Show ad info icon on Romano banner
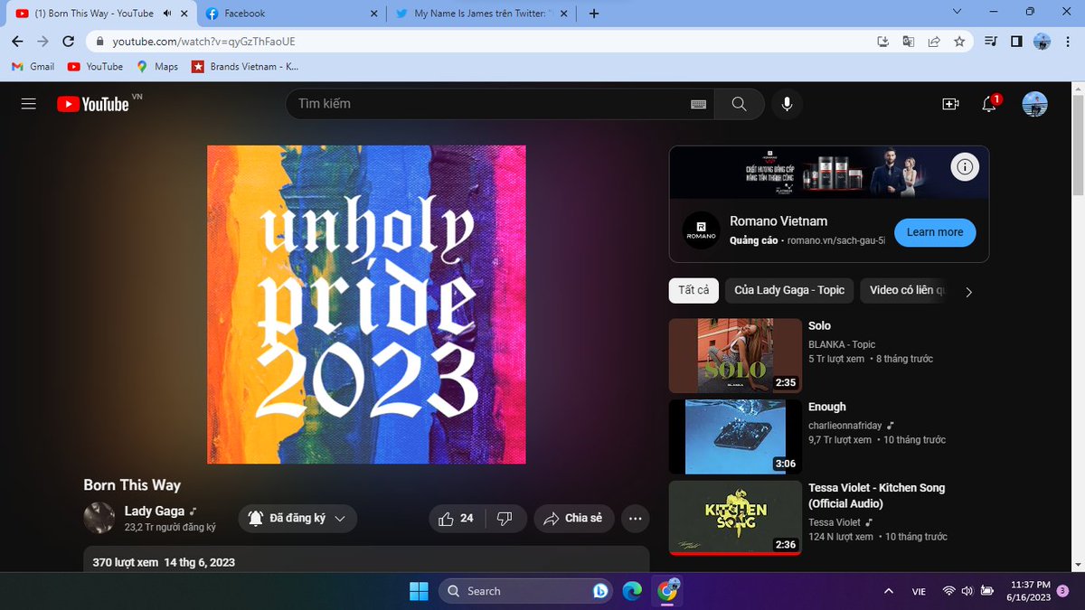Screen dimensions: 1085x610 tap(965, 167)
